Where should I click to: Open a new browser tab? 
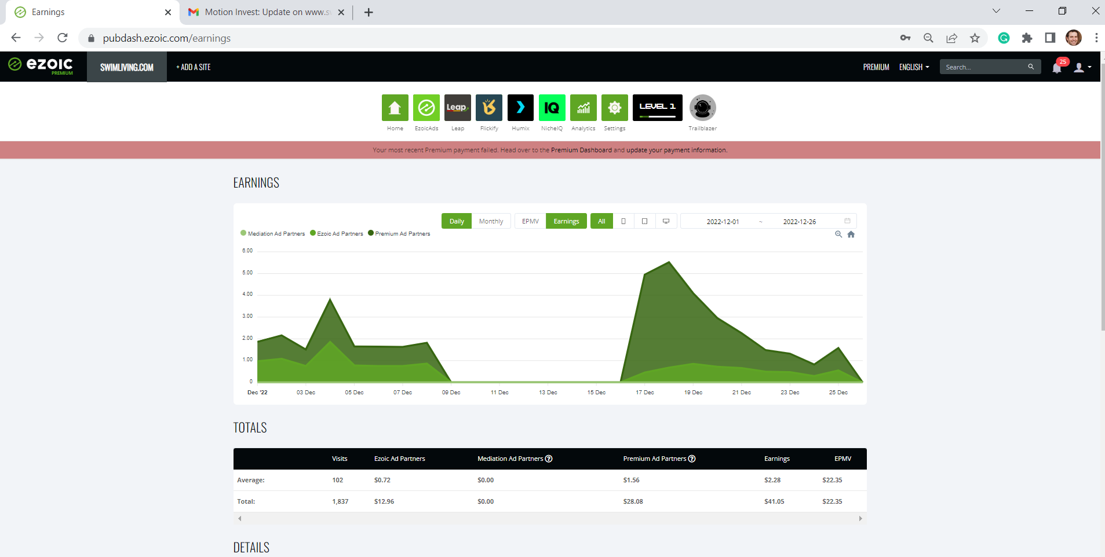[x=369, y=12]
